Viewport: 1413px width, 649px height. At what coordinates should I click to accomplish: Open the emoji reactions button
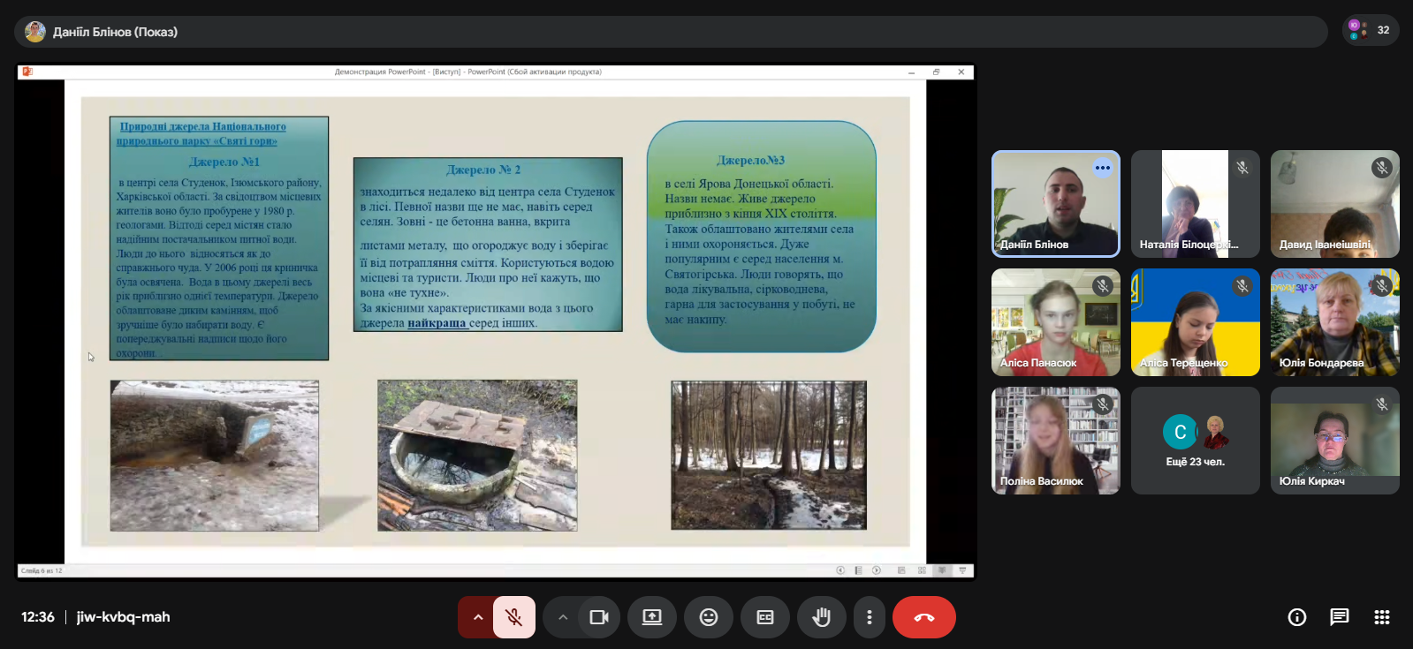click(709, 617)
